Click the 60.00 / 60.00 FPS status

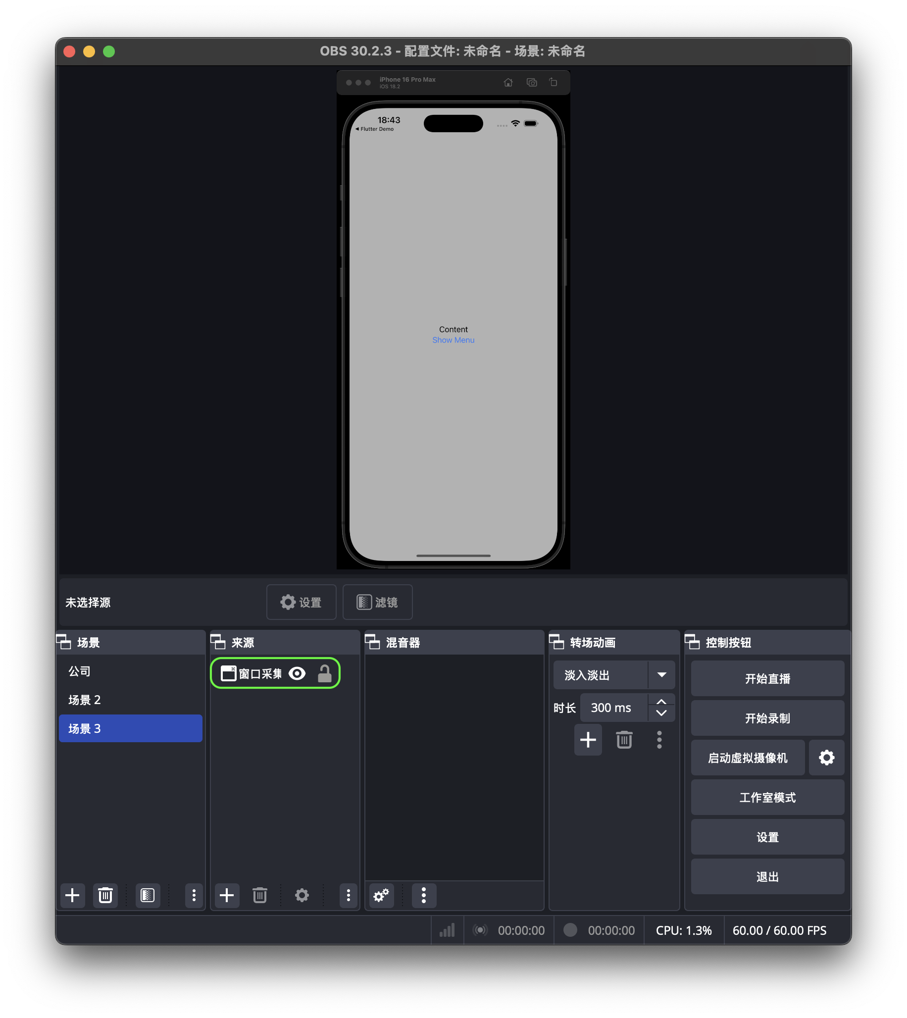point(779,930)
